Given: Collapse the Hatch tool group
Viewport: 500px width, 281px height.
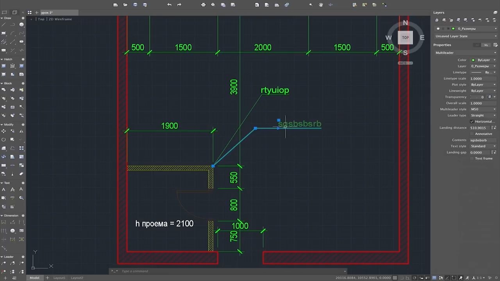Looking at the screenshot, I should [2, 59].
